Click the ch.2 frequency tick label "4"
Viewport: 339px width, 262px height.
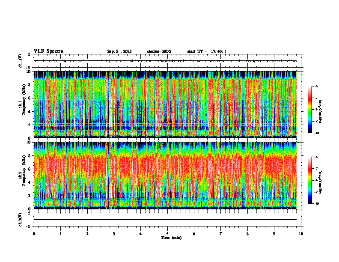tap(30, 182)
